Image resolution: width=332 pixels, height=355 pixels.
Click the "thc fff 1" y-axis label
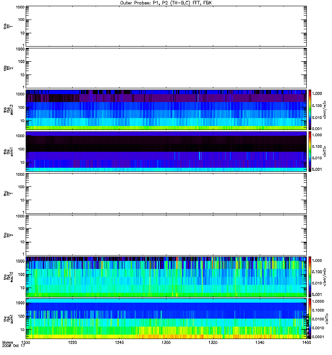(8, 193)
